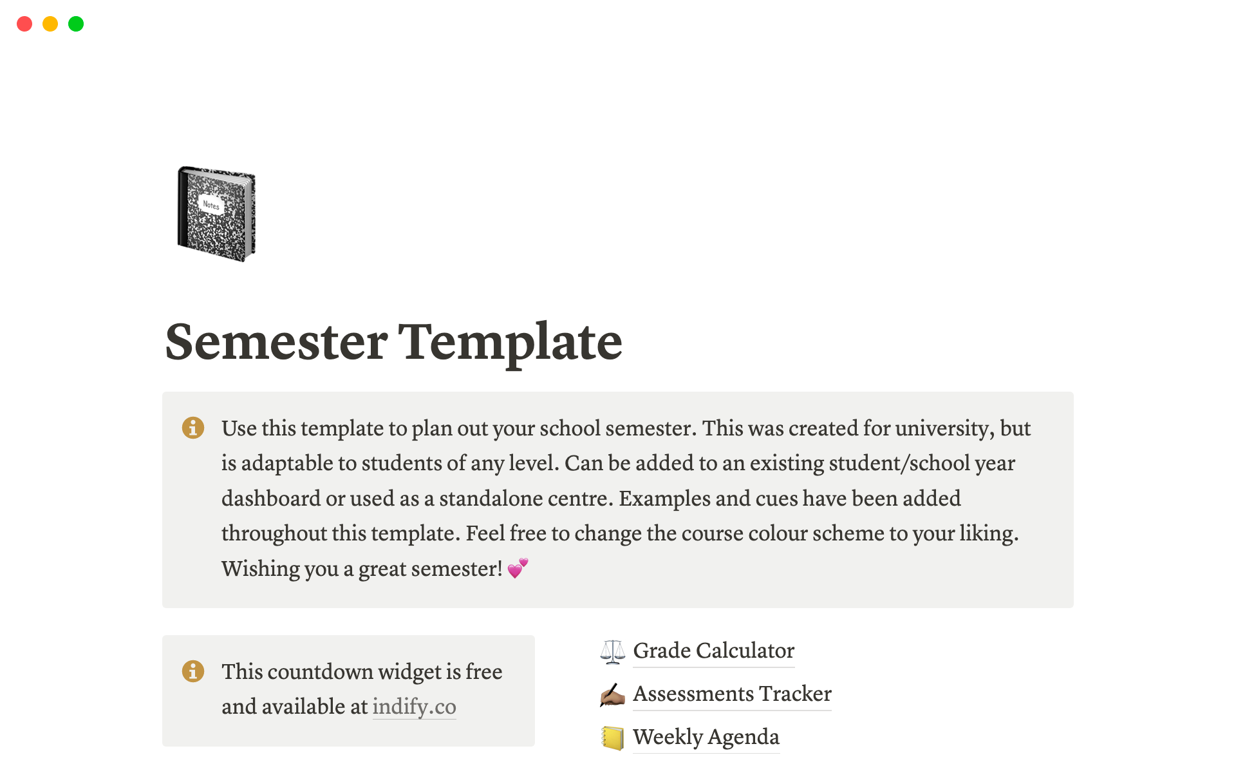Click the balance scales icon beside Grade Calculator
The image size is (1236, 773).
point(612,651)
